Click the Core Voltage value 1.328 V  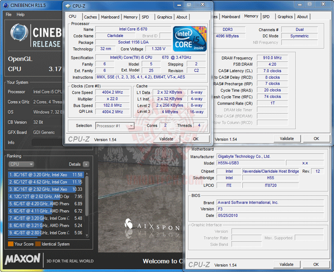point(158,49)
